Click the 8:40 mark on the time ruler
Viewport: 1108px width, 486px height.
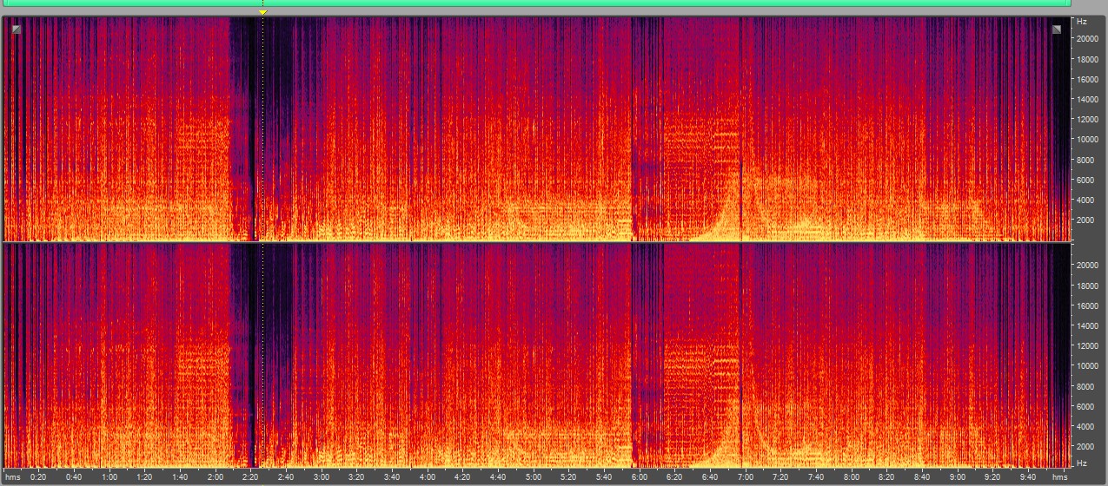point(922,477)
